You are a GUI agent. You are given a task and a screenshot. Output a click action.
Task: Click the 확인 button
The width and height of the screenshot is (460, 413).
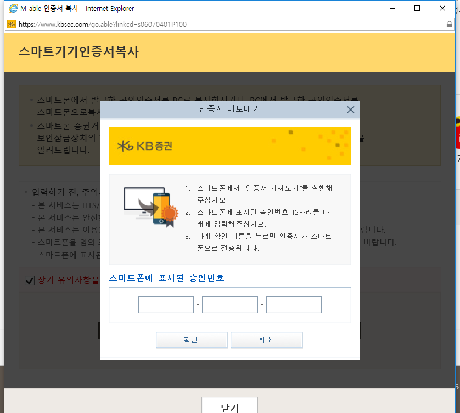coord(192,340)
